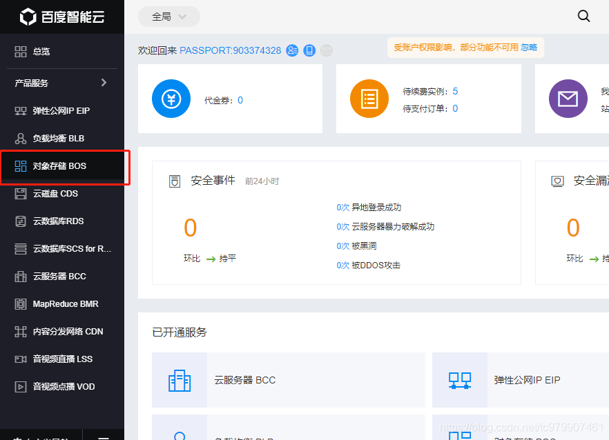This screenshot has width=609, height=440.
Task: Click the 弹性公网IP EIP sidebar icon
Action: tap(21, 111)
